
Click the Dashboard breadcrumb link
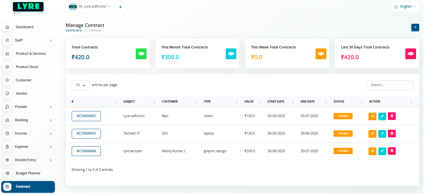(x=73, y=30)
